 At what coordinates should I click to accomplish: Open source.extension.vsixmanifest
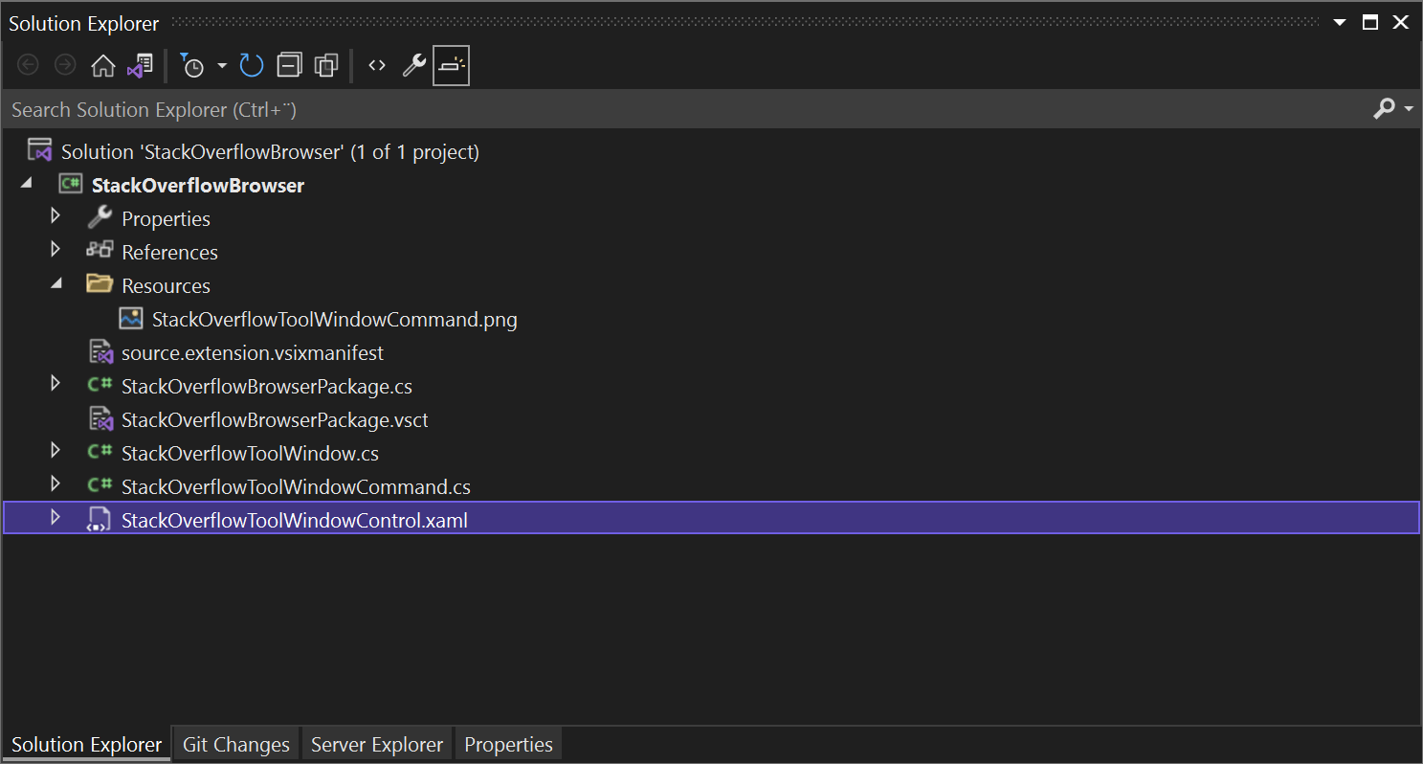(252, 351)
